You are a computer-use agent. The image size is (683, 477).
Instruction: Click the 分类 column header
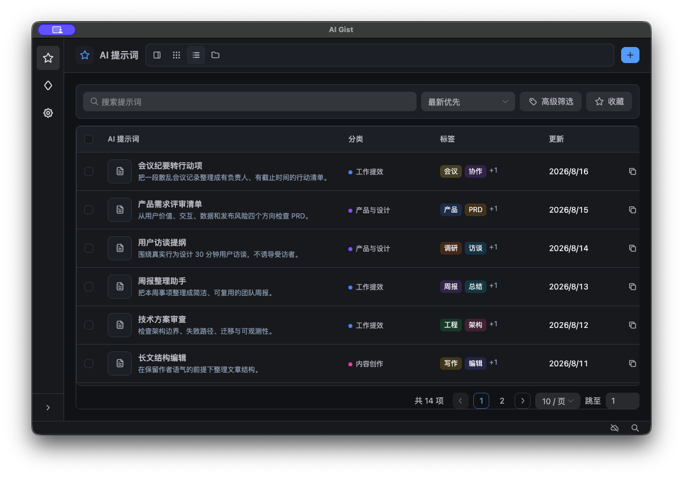pyautogui.click(x=356, y=139)
